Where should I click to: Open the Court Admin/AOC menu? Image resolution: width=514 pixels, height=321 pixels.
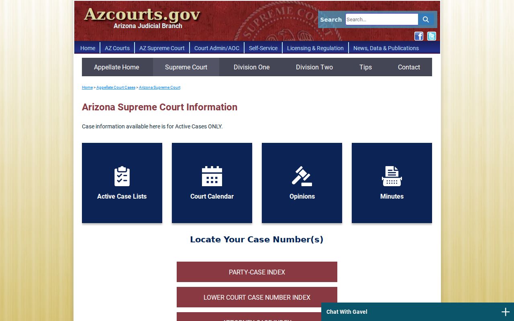tap(217, 48)
